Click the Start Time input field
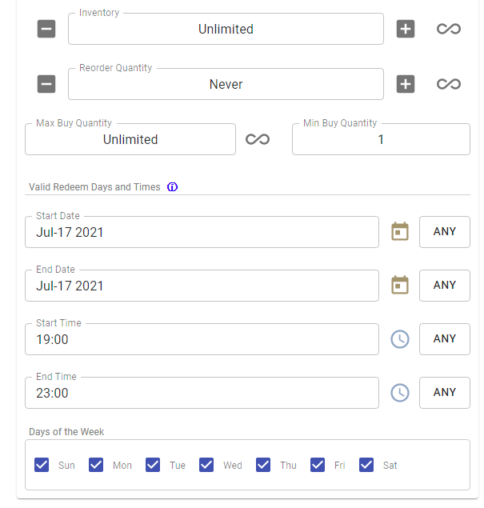 tap(202, 339)
